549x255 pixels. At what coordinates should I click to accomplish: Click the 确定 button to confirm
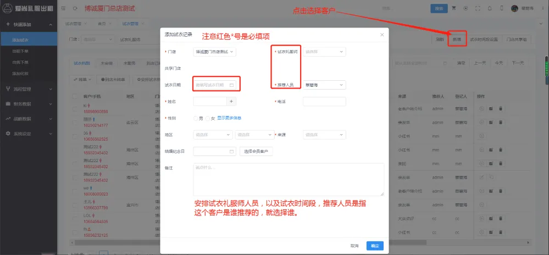375,246
